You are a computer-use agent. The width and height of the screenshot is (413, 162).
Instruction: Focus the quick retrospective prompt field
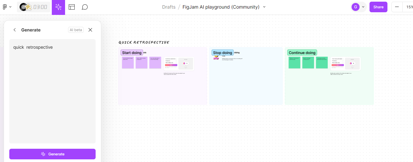tap(52, 91)
